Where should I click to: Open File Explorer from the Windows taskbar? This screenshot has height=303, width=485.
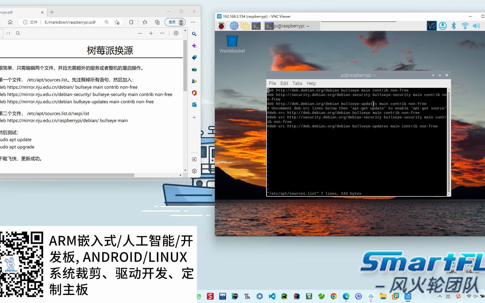(x=383, y=296)
